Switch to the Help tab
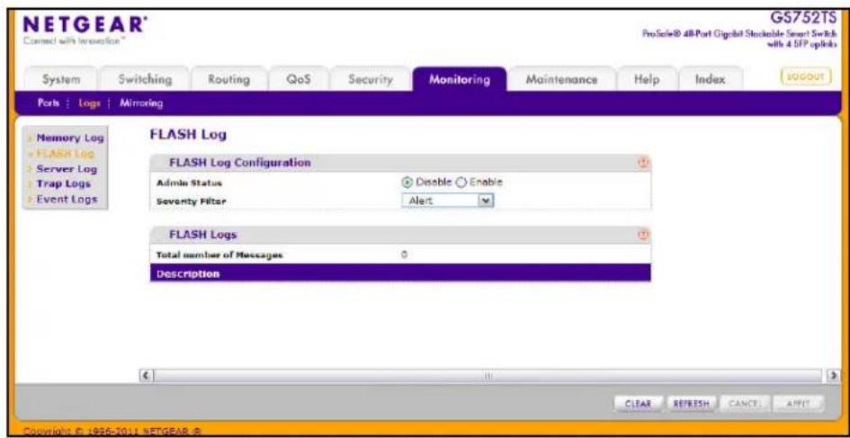Image resolution: width=850 pixels, height=438 pixels. pos(647,80)
